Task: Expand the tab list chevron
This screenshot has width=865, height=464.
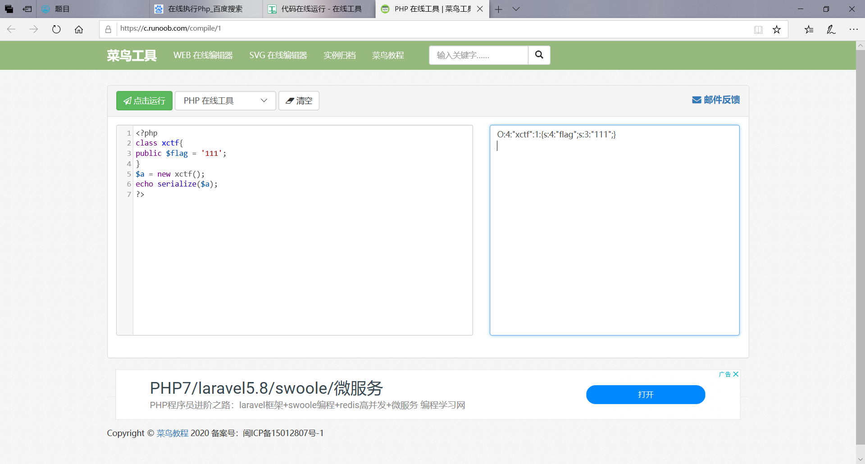Action: [x=516, y=9]
